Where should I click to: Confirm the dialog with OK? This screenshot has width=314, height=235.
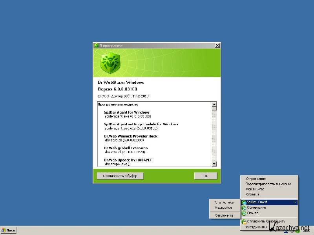[x=205, y=176]
